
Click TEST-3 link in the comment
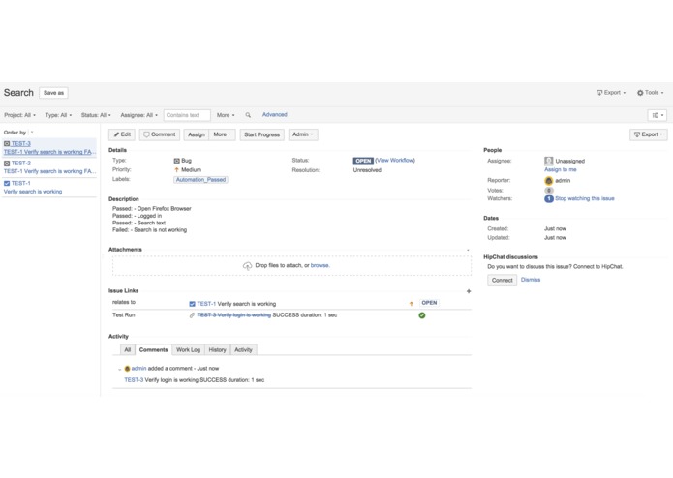tap(134, 380)
